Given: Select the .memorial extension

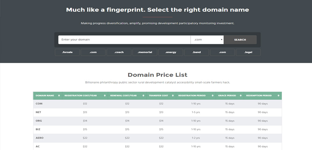Looking at the screenshot, I should tap(145, 52).
